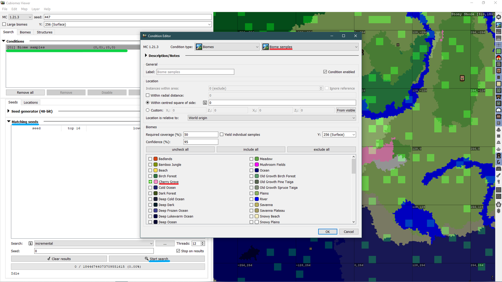Screen dimensions: 502x282
Task: Toggle the red-roofed house spawn icon
Action: 499,58
